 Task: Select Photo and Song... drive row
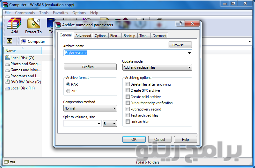(x=23, y=64)
